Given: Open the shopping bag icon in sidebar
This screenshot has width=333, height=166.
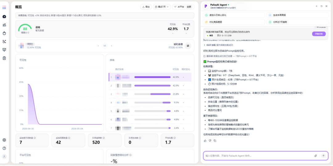Looking at the screenshot, I should [4, 33].
